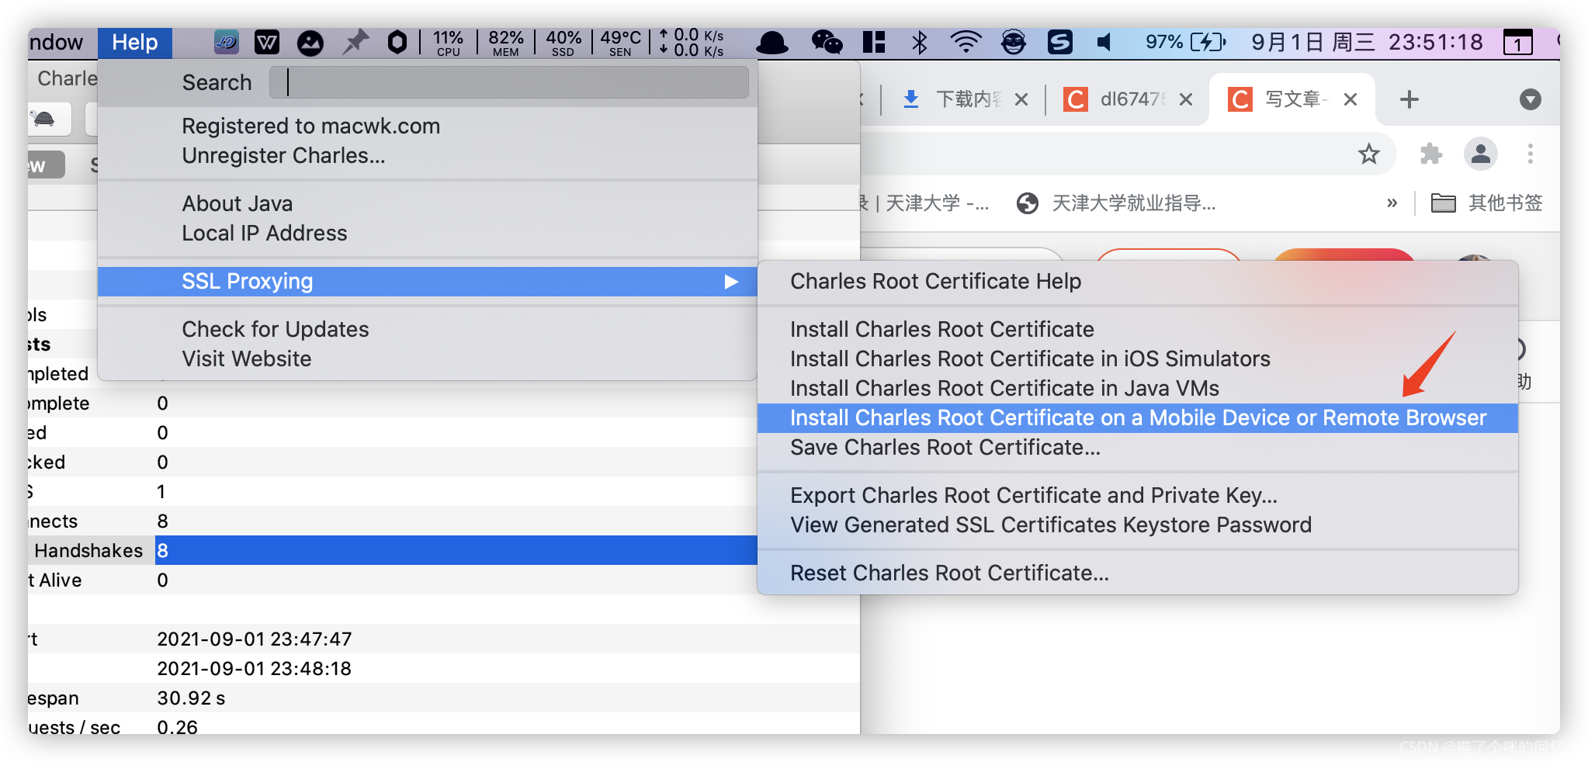
Task: Open 天津大学就业指导 bookmark
Action: (1116, 203)
